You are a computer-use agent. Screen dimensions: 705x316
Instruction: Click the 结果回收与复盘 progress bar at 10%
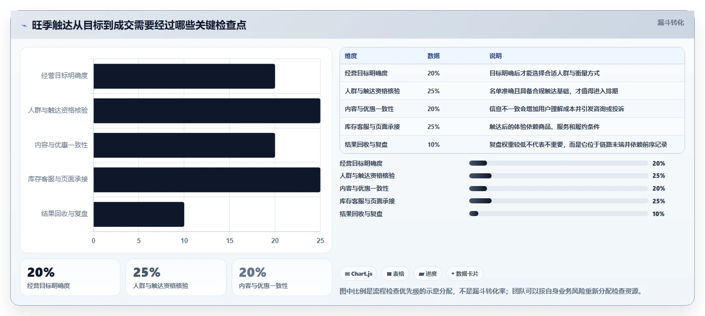pos(558,214)
